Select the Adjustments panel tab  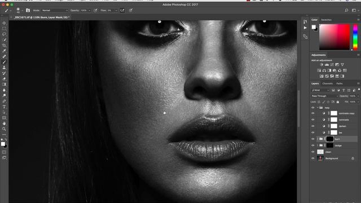[x=318, y=55]
